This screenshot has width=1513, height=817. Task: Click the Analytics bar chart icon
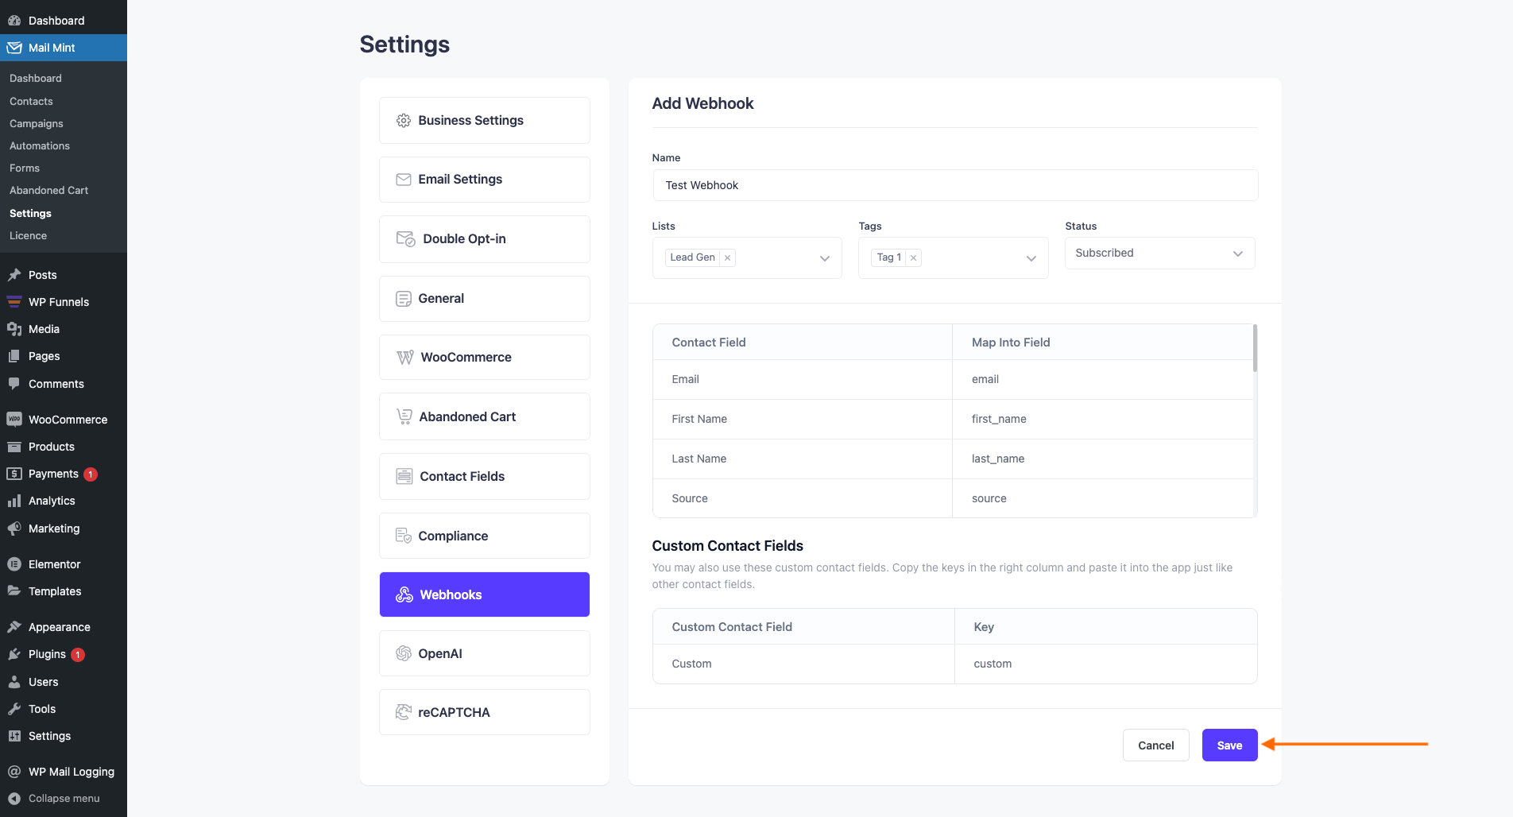coord(14,501)
